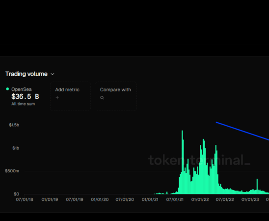Click the tallest volume bar near 08/2021

coord(182,162)
